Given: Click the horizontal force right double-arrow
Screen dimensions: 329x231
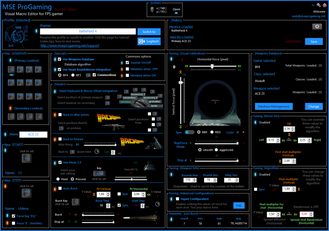Looking at the screenshot, I should coord(239,66).
